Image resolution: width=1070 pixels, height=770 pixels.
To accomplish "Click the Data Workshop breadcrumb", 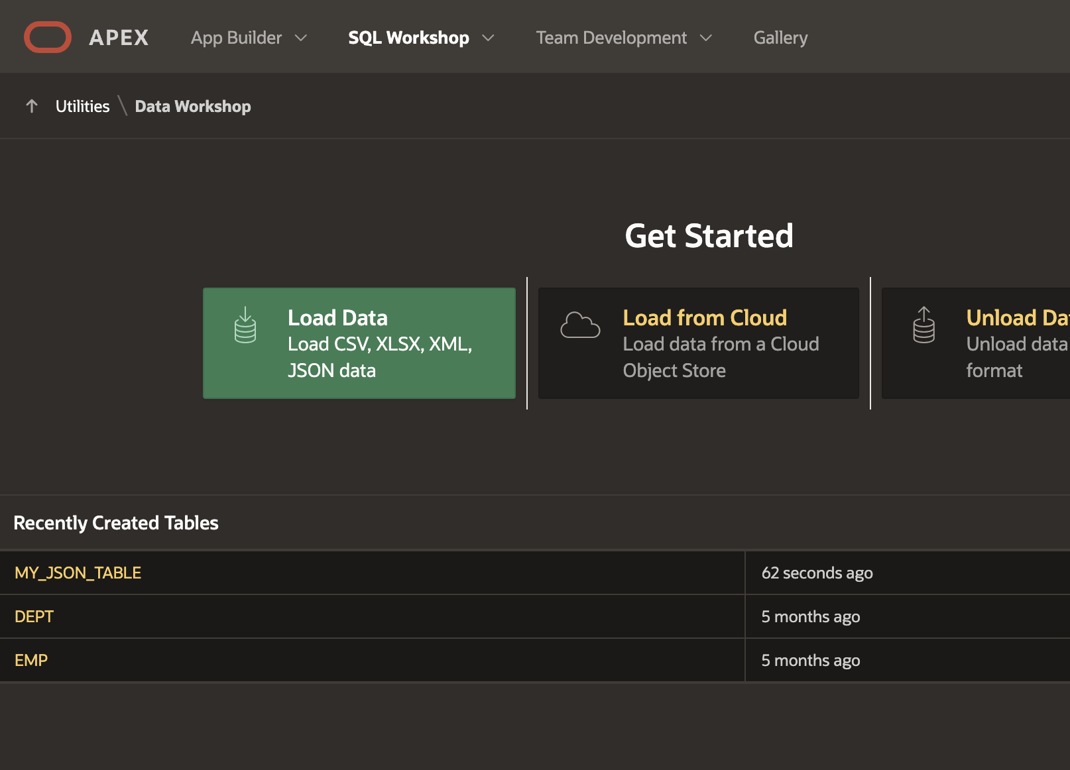I will (193, 106).
